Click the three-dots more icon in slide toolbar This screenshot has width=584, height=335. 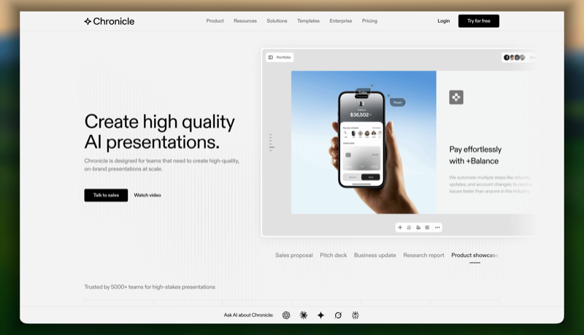pos(437,228)
